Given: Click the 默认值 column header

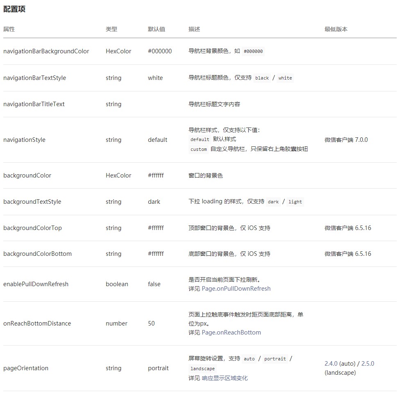Looking at the screenshot, I should pos(157,29).
